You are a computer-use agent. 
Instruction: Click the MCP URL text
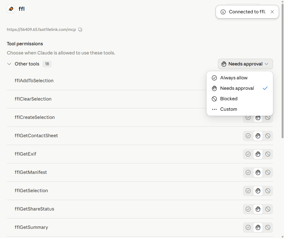41,30
